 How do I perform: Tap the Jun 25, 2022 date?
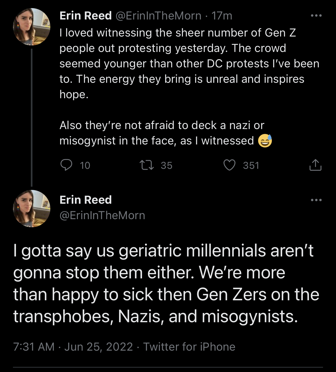coord(98,347)
